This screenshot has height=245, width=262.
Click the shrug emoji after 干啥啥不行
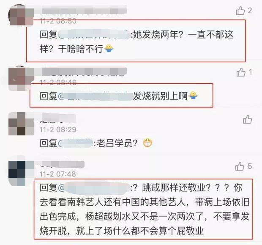(x=109, y=48)
